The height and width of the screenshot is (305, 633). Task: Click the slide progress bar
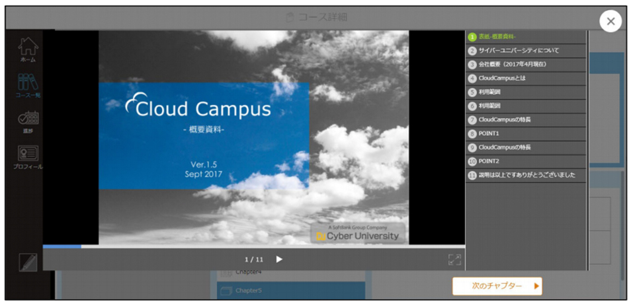point(254,246)
